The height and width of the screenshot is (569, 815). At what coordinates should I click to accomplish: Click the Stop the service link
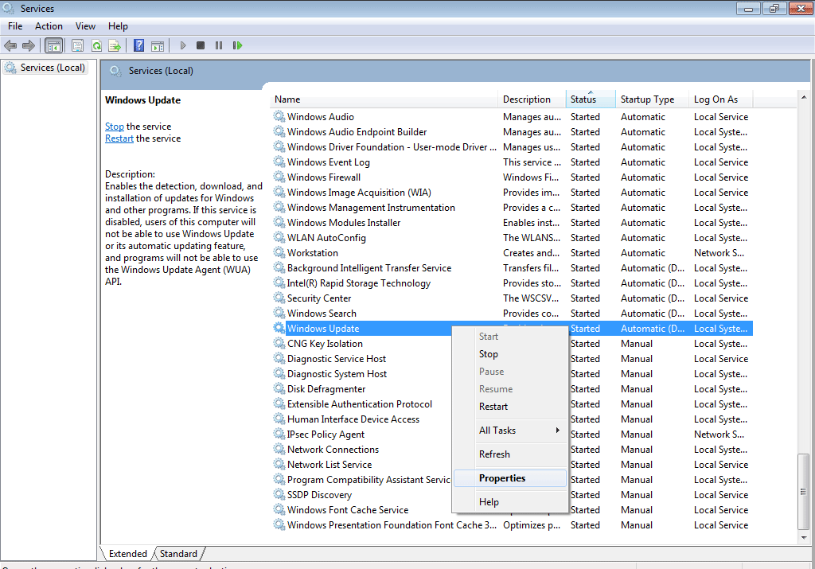[115, 127]
